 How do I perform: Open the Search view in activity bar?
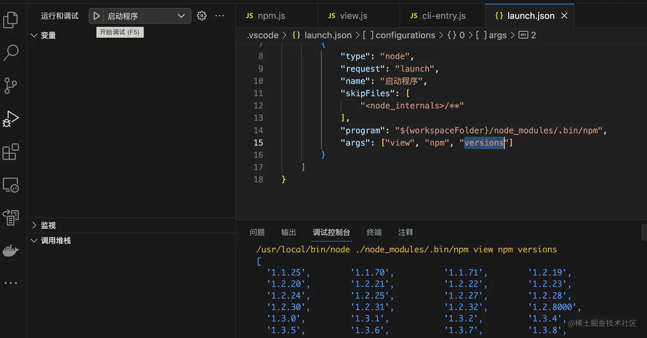coord(11,53)
